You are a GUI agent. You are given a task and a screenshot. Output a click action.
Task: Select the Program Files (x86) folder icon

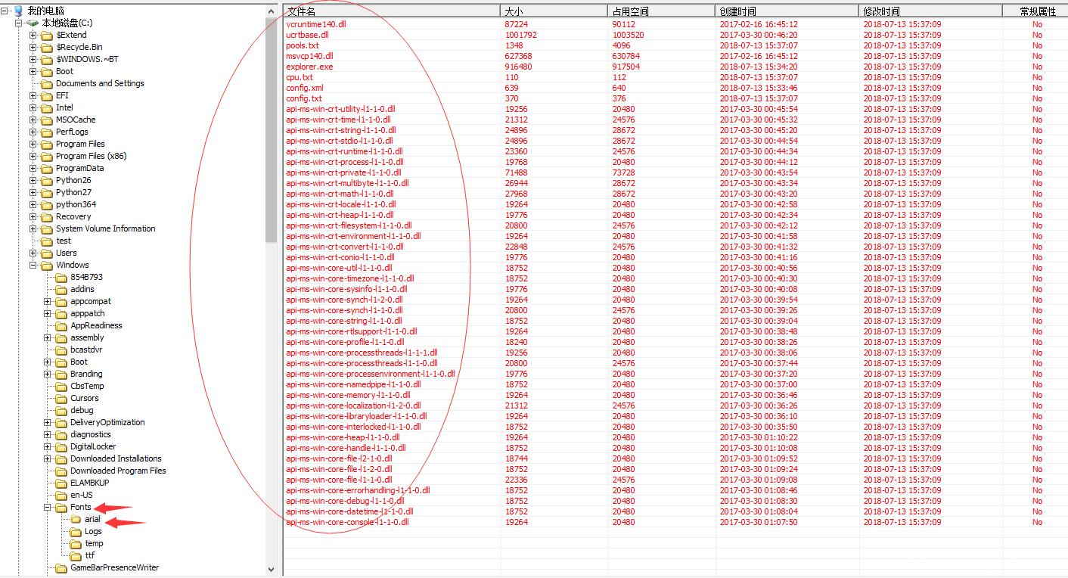47,156
